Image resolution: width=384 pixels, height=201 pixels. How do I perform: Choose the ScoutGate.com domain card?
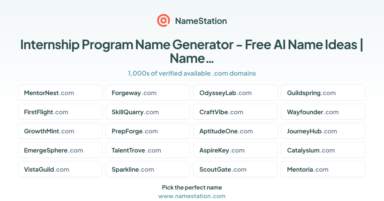tap(236, 169)
